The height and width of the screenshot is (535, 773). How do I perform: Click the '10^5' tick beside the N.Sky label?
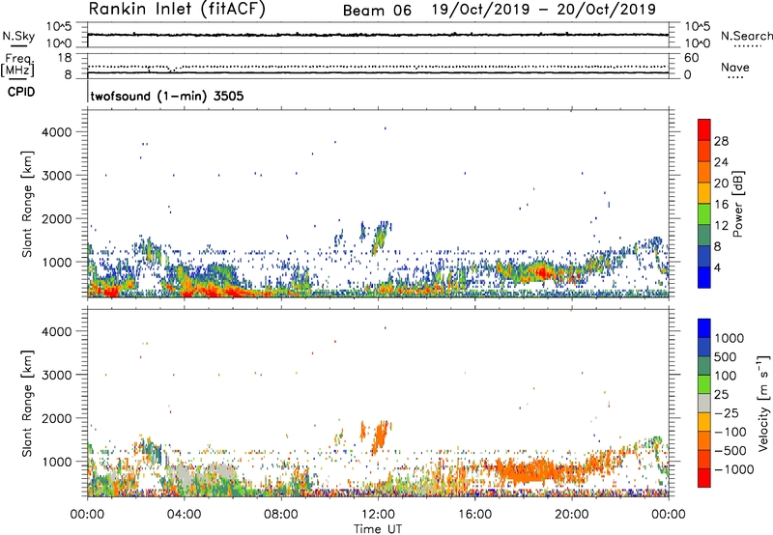(59, 27)
